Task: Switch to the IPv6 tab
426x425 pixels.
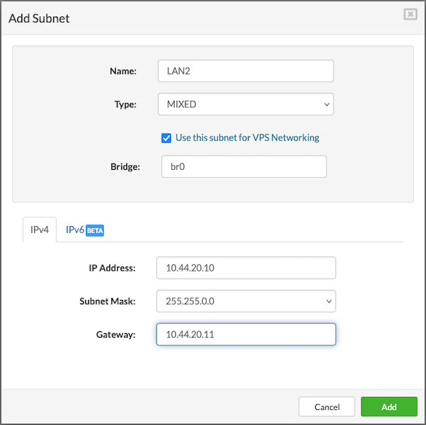Action: coord(75,230)
